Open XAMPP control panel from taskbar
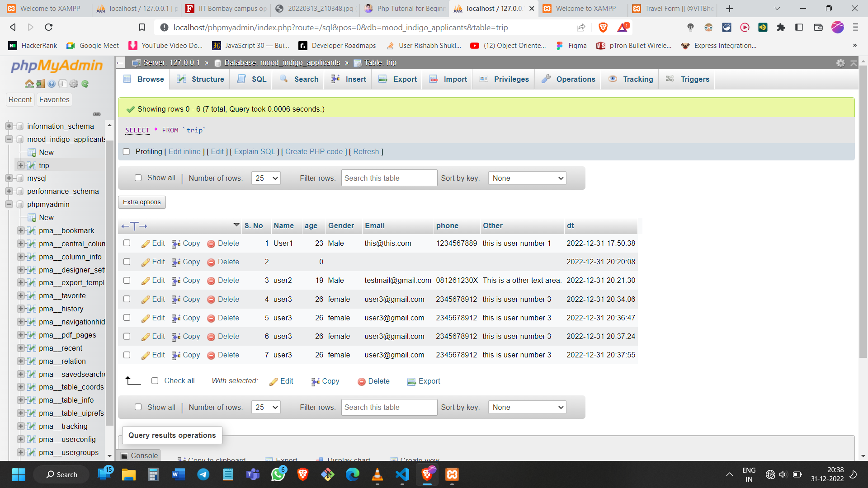 452,474
